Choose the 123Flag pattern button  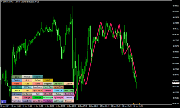pyautogui.click(x=27, y=87)
